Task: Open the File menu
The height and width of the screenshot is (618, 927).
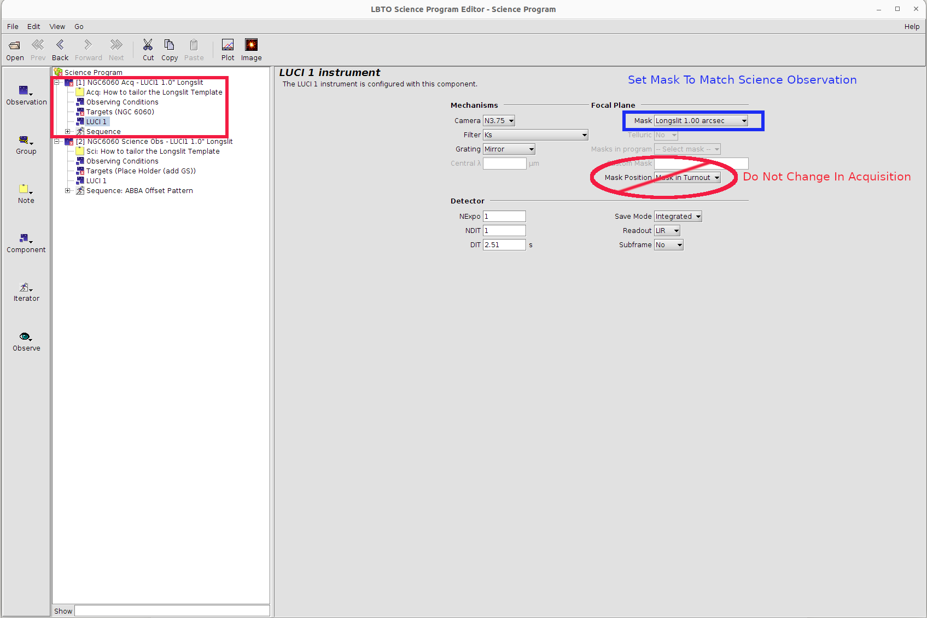Action: 13,27
